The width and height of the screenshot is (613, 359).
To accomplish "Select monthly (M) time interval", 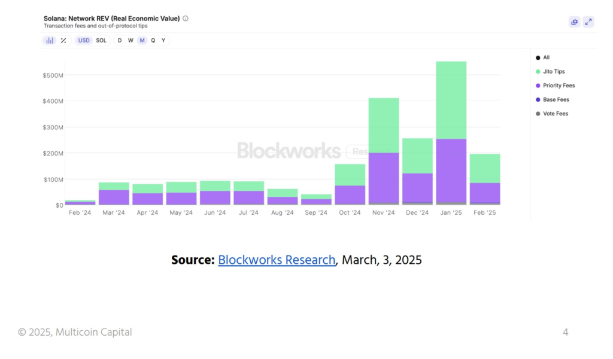I will 142,41.
